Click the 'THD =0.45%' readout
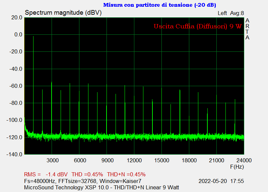 click(x=87, y=174)
